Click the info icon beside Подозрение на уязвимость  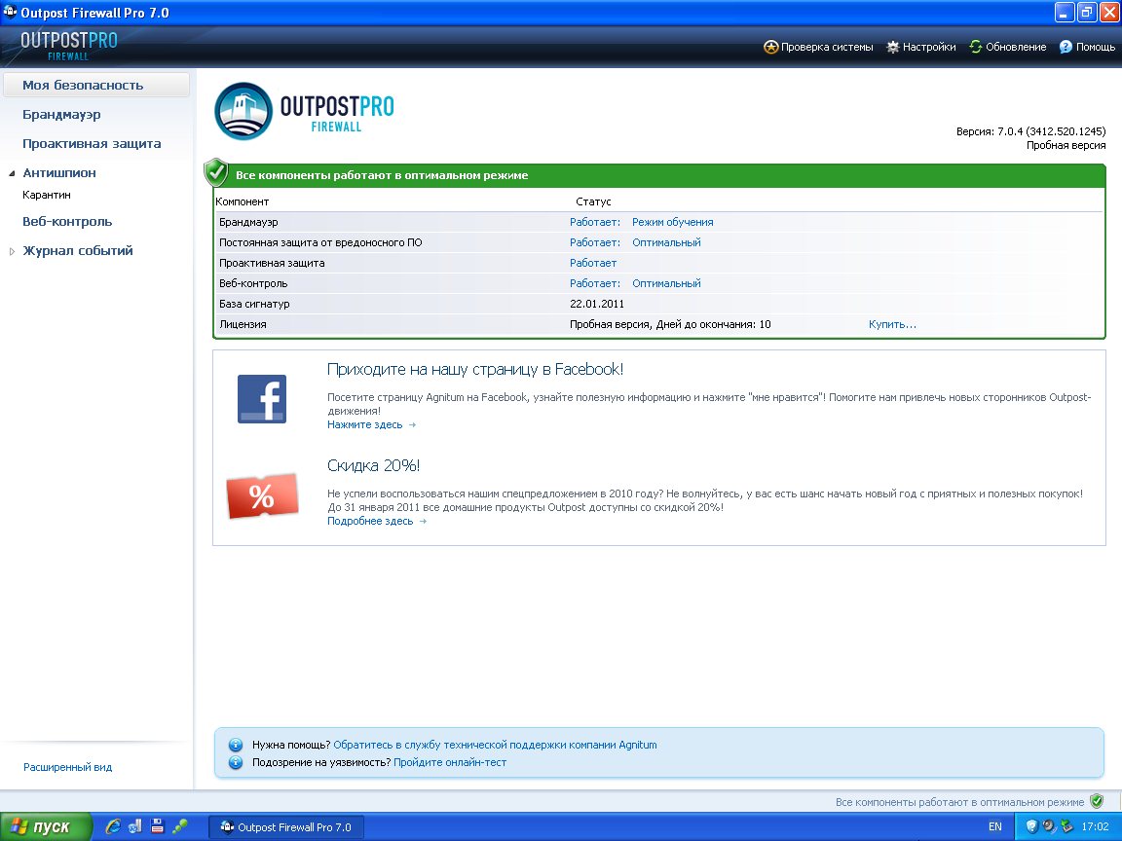click(x=236, y=763)
